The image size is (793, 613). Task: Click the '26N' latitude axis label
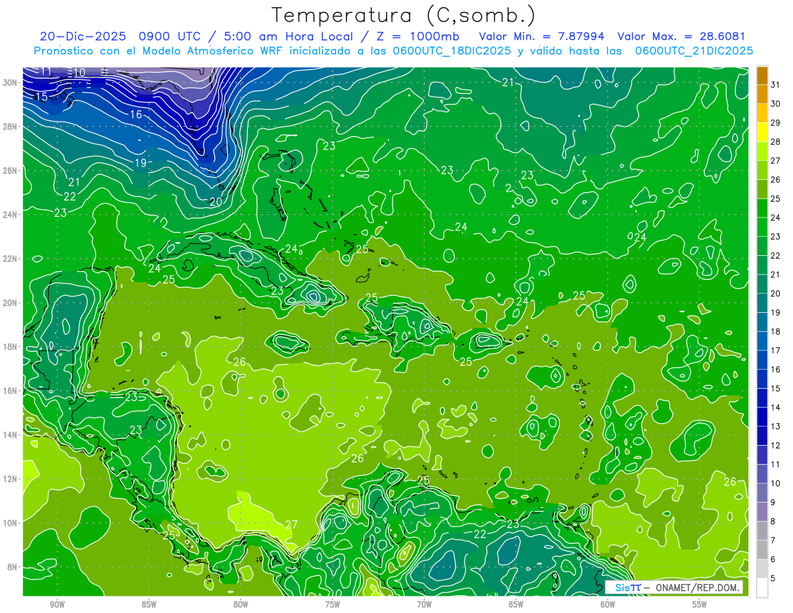point(9,171)
